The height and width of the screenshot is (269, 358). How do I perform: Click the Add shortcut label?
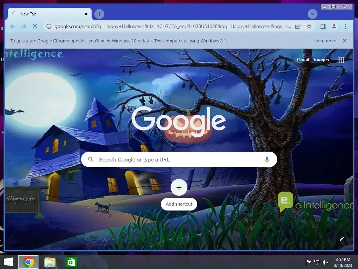click(x=179, y=204)
